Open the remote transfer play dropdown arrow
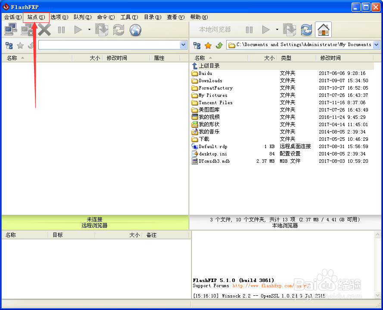This screenshot has height=310, width=383. click(90, 30)
